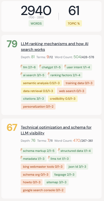Select the web search 0/1-3 tag

(x=72, y=91)
